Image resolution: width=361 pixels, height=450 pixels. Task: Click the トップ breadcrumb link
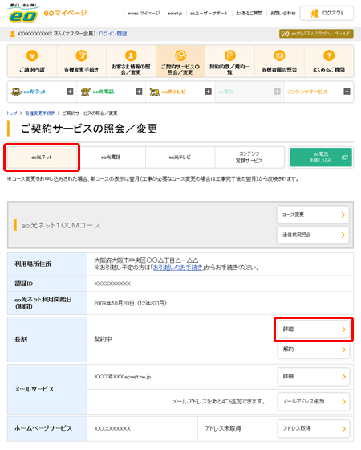click(x=12, y=113)
